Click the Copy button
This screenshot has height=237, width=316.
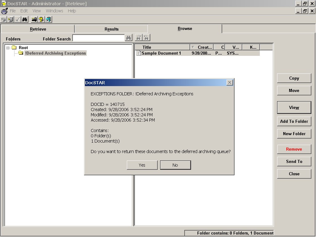tap(294, 78)
